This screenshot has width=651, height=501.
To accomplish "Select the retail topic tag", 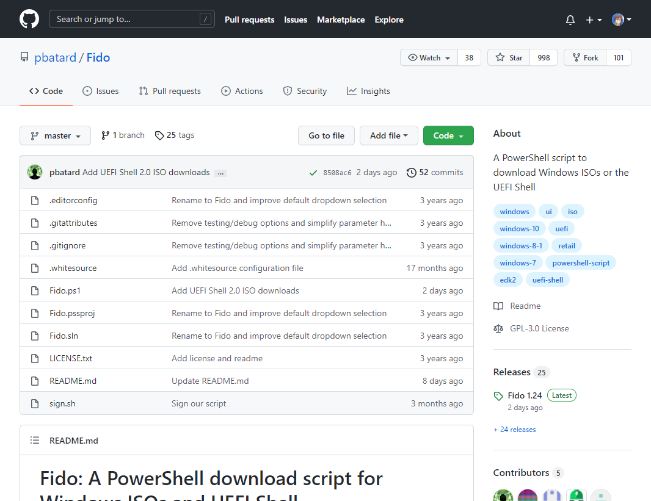I will tap(567, 245).
